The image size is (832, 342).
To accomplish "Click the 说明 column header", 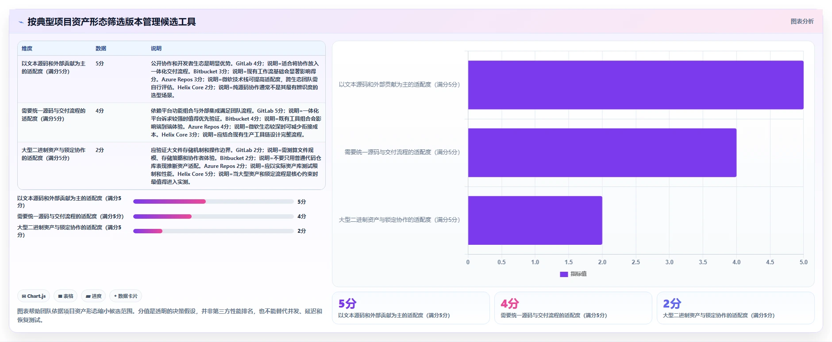I will [x=156, y=49].
